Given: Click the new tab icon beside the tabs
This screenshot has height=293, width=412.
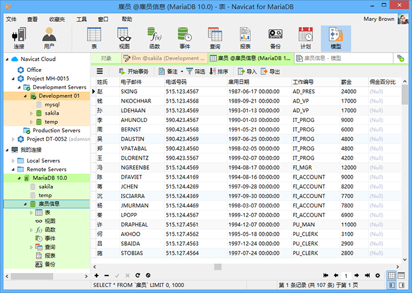Looking at the screenshot, I should 400,58.
